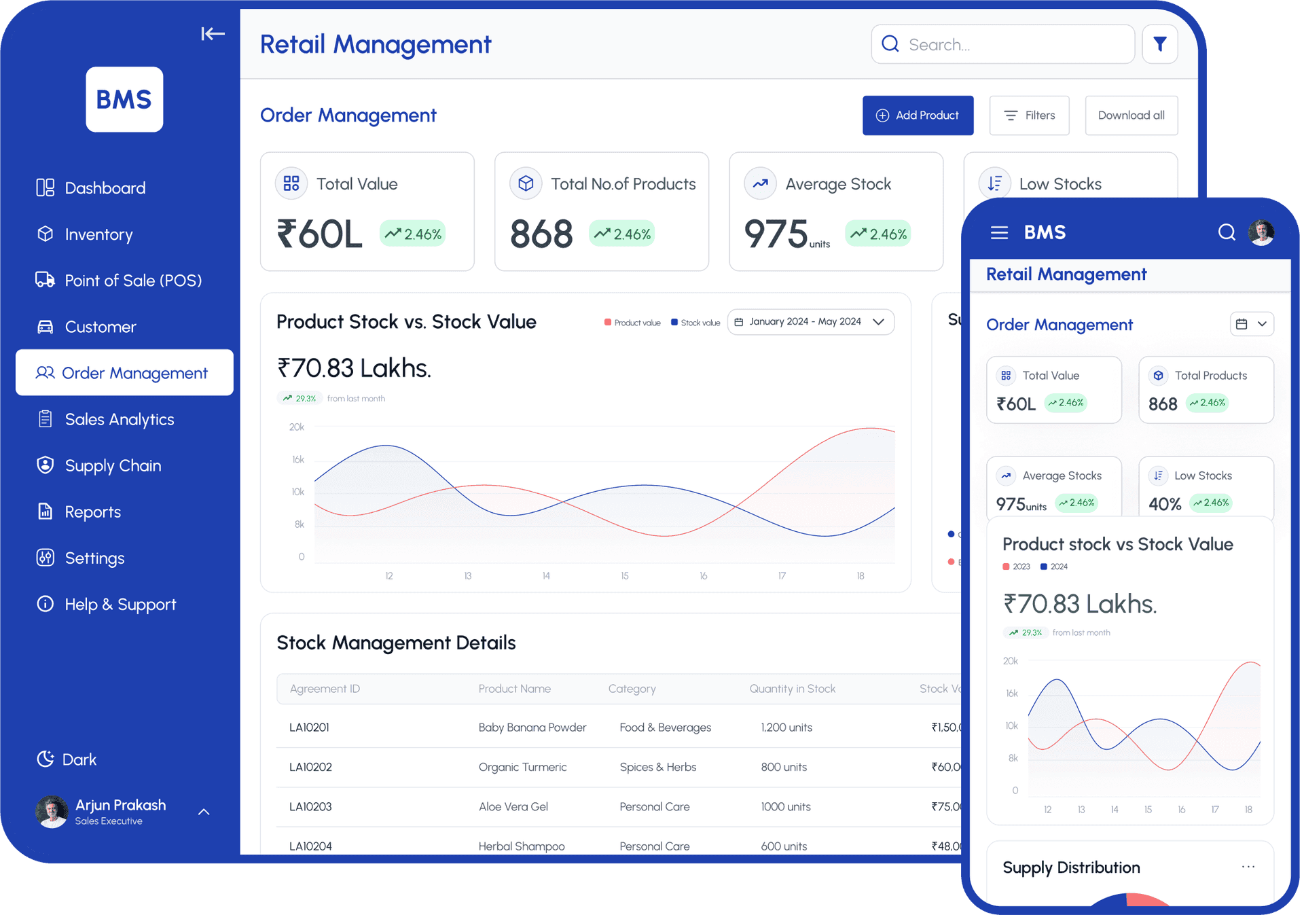Toggle Dark mode in sidebar

click(45, 759)
